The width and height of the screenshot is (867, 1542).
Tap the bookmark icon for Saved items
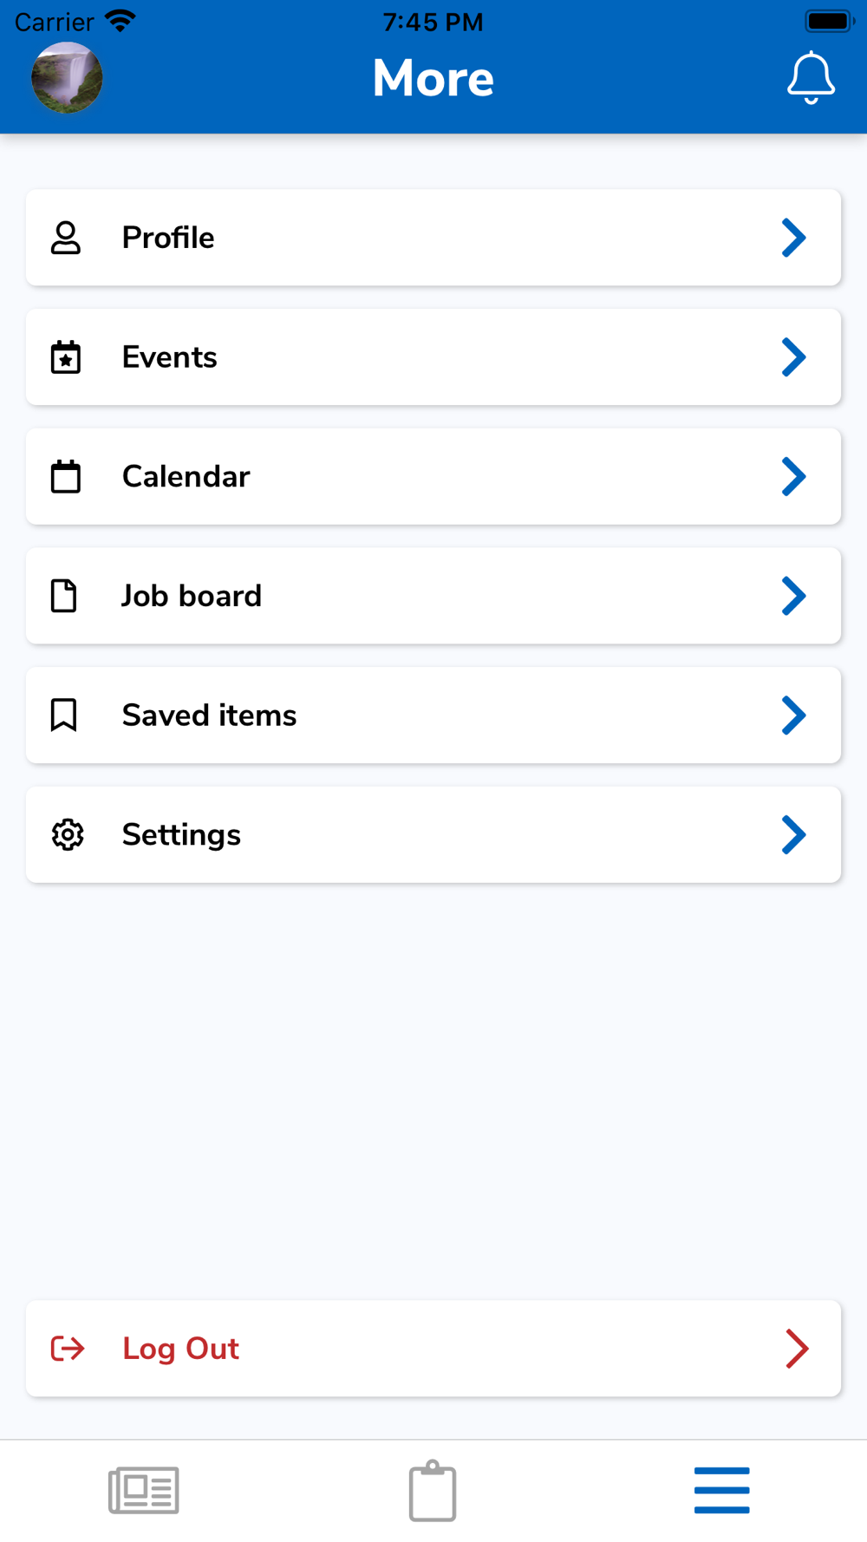pos(64,715)
